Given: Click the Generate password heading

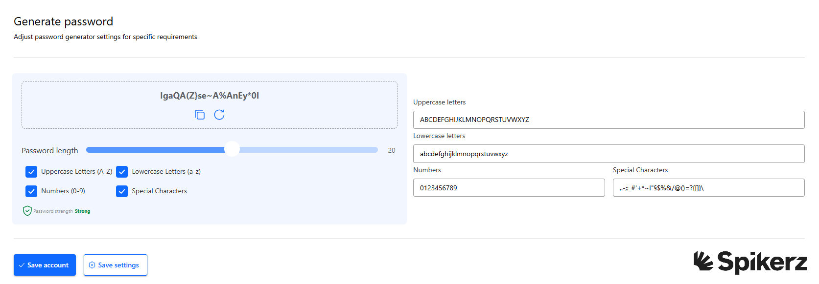Looking at the screenshot, I should [x=64, y=21].
